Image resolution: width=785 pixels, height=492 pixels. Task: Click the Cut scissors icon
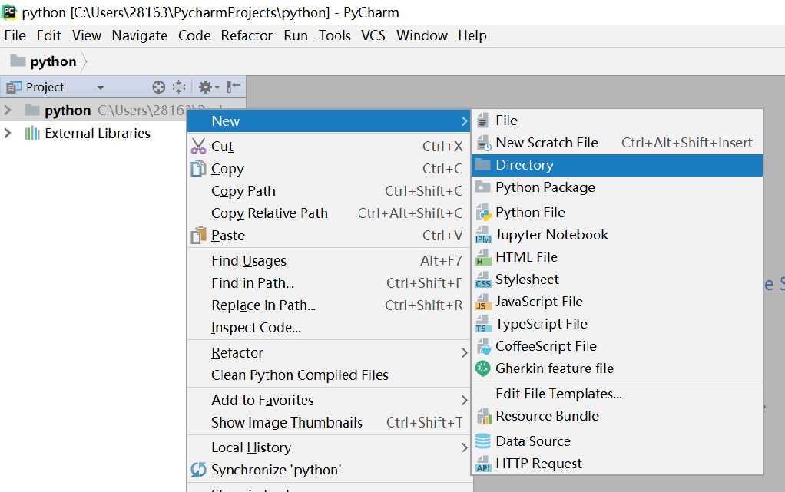click(198, 146)
